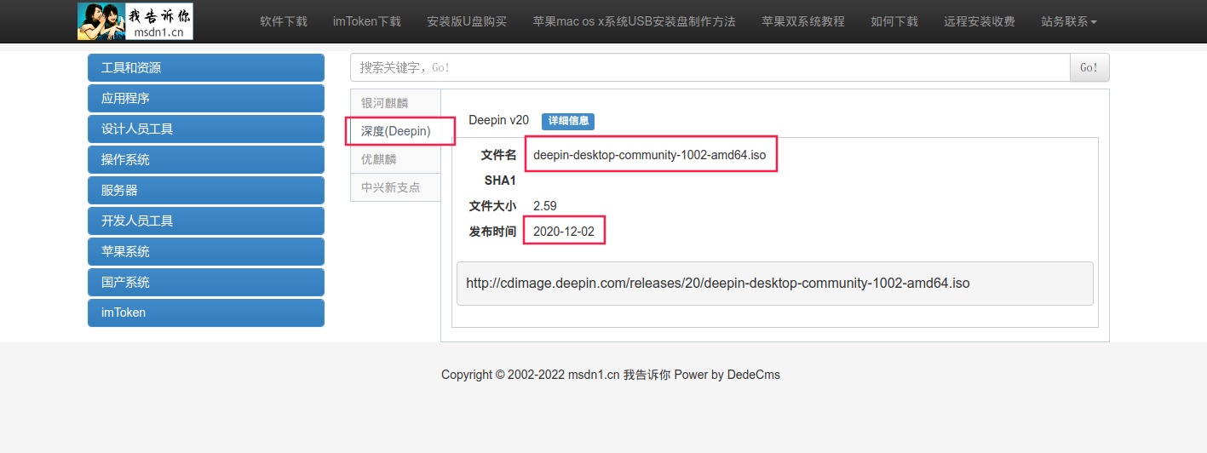The height and width of the screenshot is (453, 1207).
Task: Expand the 国产系统 sidebar category
Action: click(x=206, y=283)
